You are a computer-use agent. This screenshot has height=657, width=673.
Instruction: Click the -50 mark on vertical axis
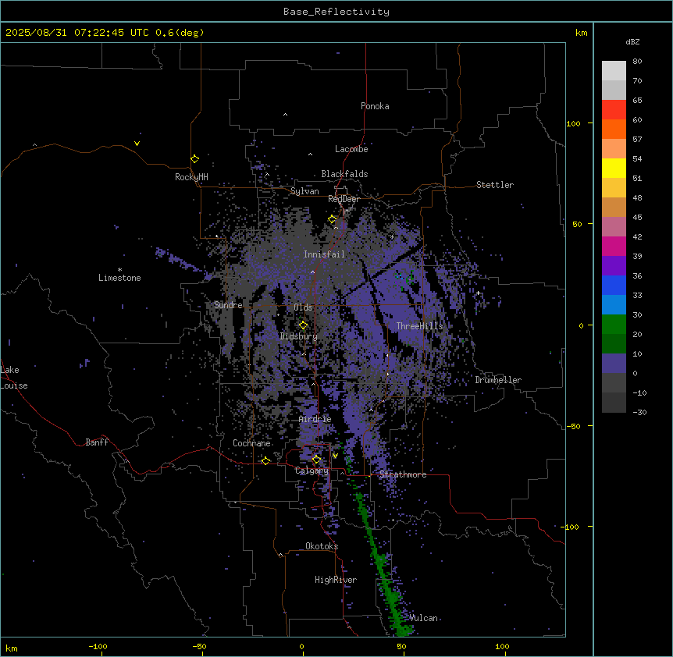573,426
